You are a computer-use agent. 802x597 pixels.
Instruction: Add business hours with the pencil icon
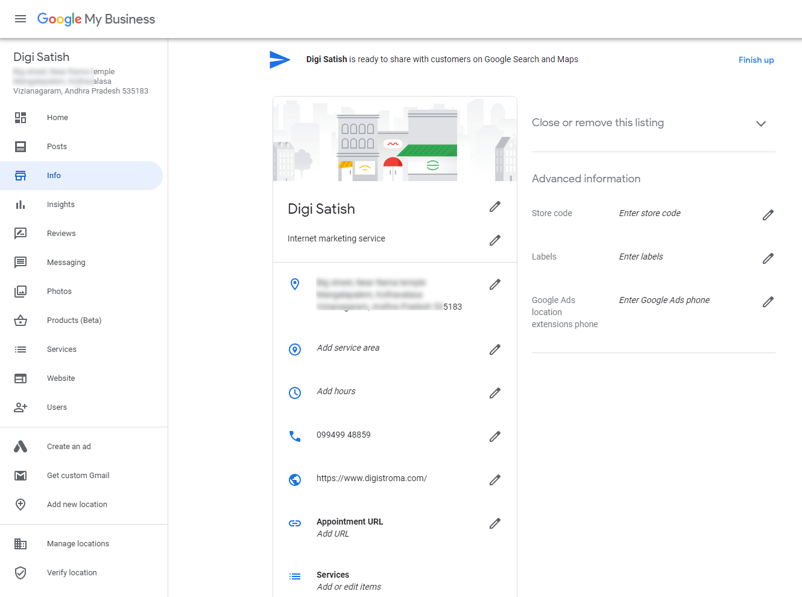click(494, 392)
